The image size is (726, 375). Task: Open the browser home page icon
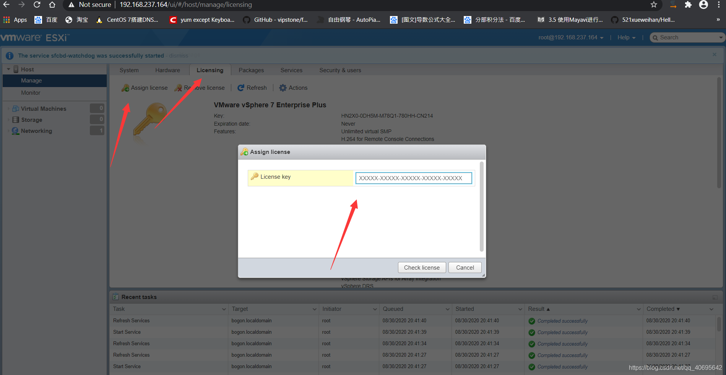click(x=52, y=5)
